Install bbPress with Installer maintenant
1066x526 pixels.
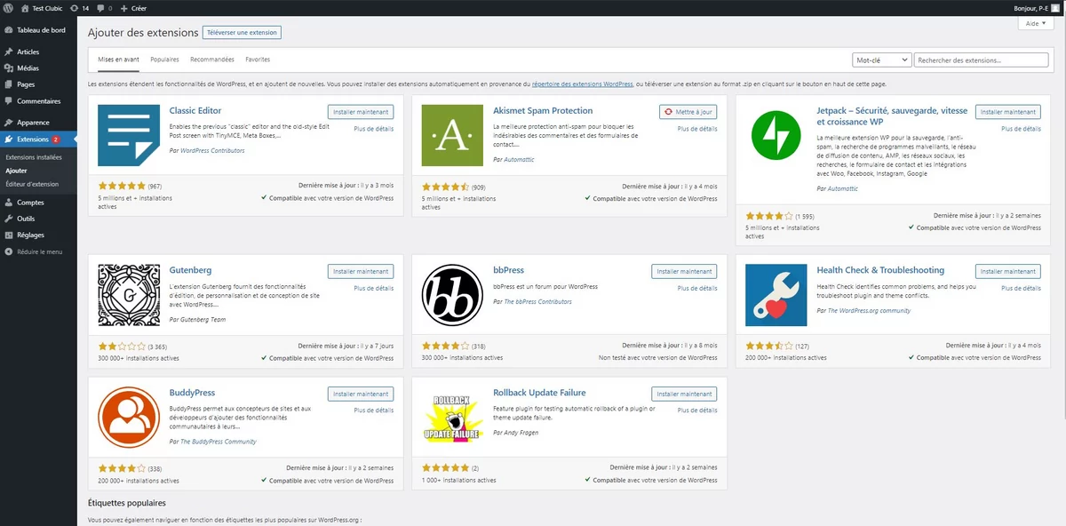pyautogui.click(x=684, y=271)
